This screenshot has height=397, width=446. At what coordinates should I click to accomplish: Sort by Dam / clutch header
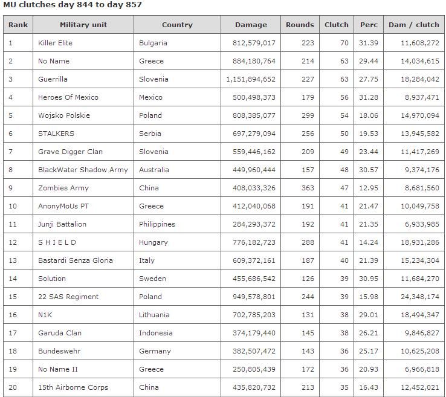[414, 25]
